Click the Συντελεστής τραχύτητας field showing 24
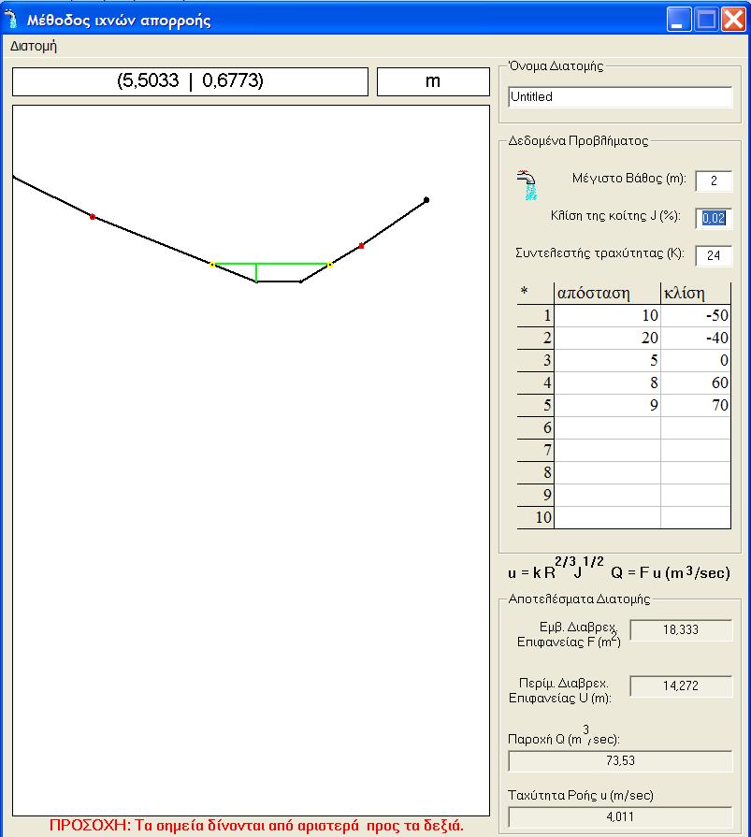 coord(714,255)
